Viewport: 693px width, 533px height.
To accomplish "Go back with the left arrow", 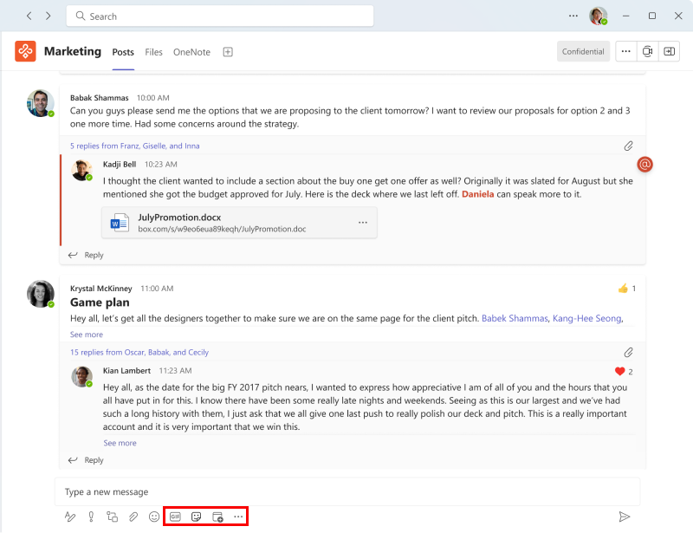I will point(29,16).
